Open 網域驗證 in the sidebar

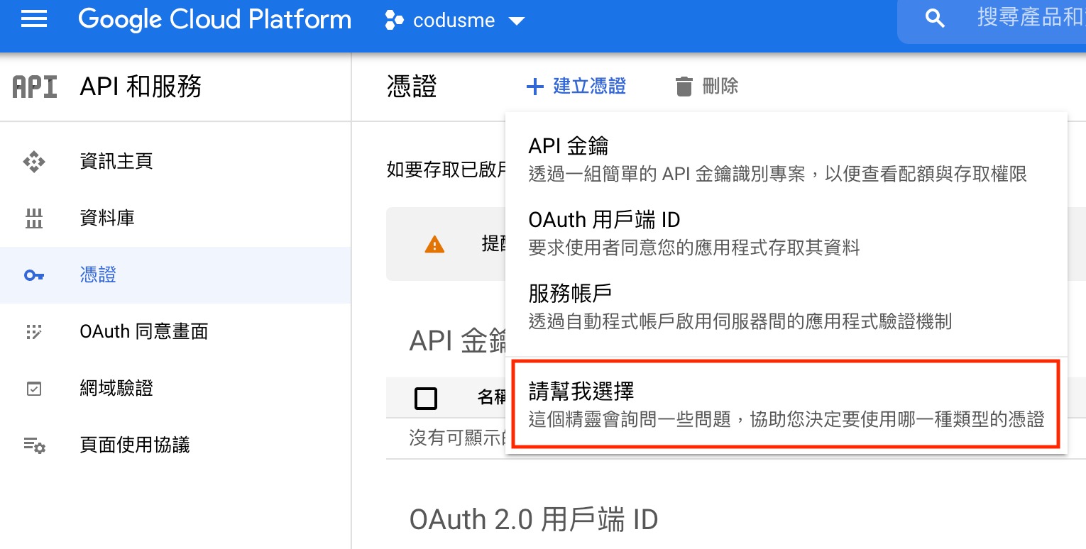175,389
